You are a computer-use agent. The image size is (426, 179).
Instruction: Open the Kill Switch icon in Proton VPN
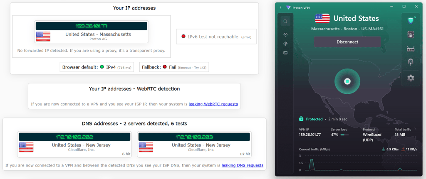tap(411, 35)
